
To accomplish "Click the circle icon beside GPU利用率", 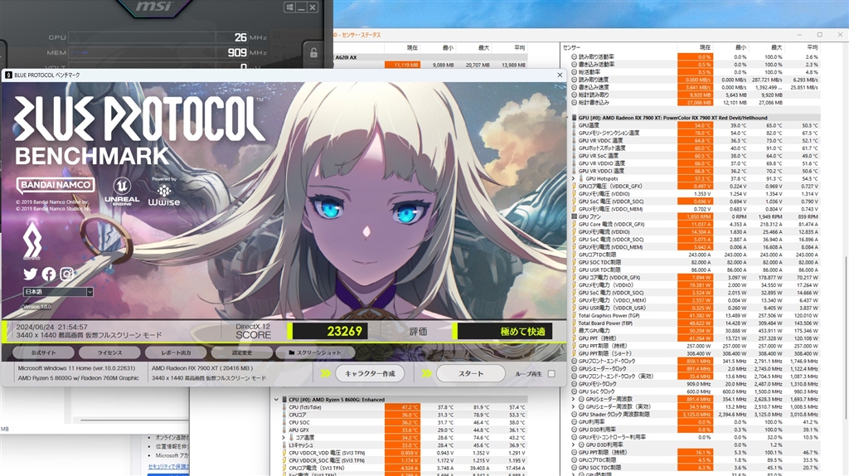I will click(x=575, y=422).
